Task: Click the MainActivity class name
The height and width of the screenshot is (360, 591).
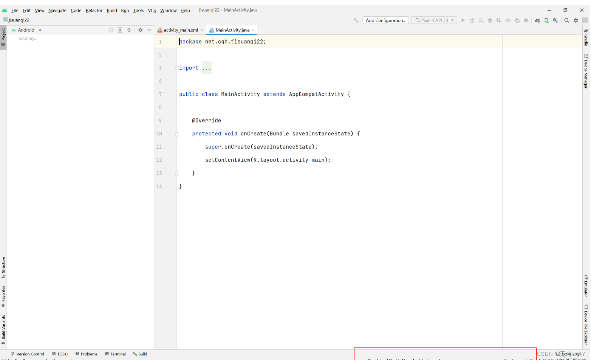Action: [240, 94]
